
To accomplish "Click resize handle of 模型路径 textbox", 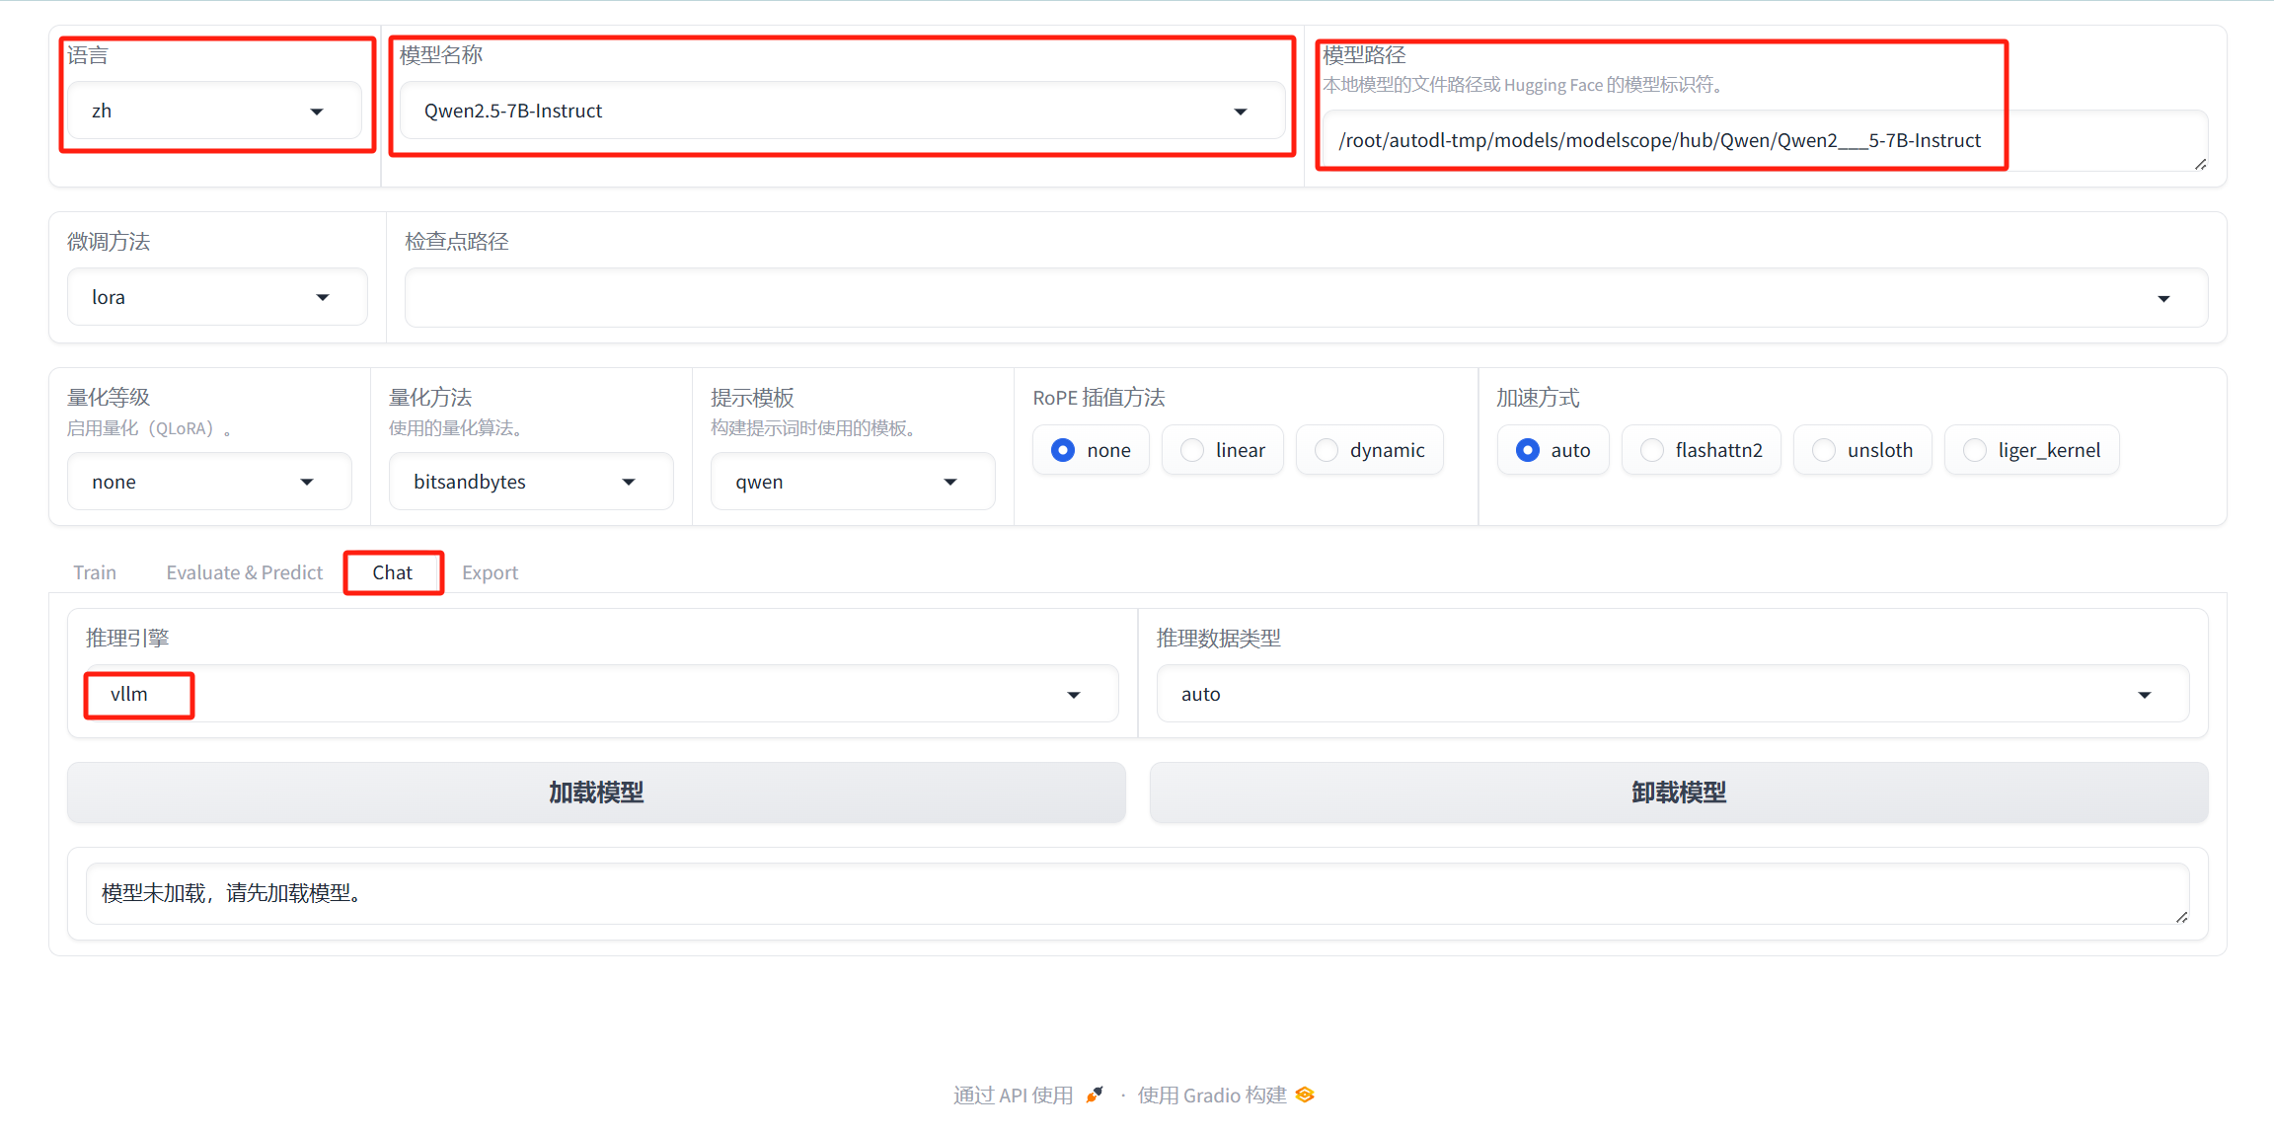I will point(2200,164).
